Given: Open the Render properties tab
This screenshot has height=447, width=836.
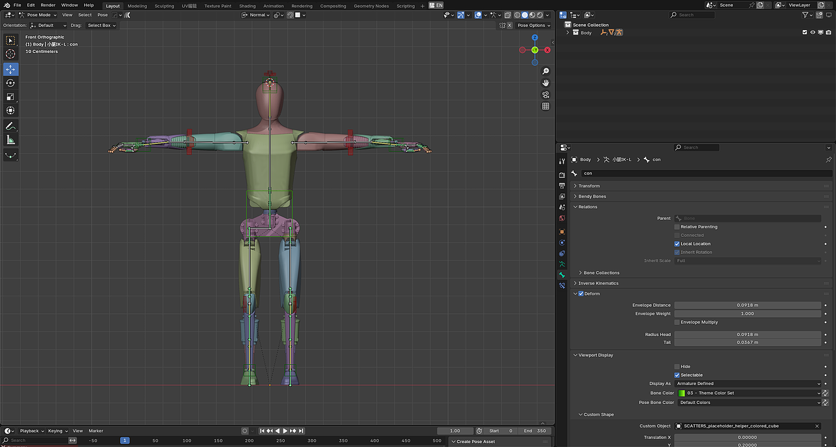Looking at the screenshot, I should click(x=562, y=175).
